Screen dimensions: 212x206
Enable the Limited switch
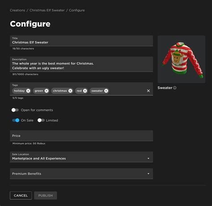(41, 120)
